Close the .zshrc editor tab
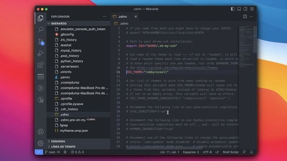The image size is (287, 161). tap(135, 17)
